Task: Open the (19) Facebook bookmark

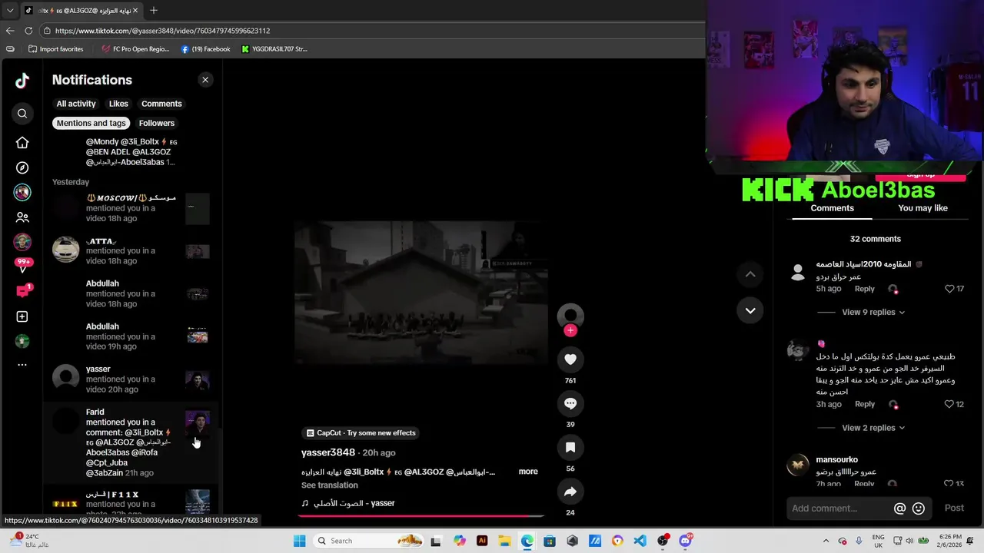Action: (206, 49)
